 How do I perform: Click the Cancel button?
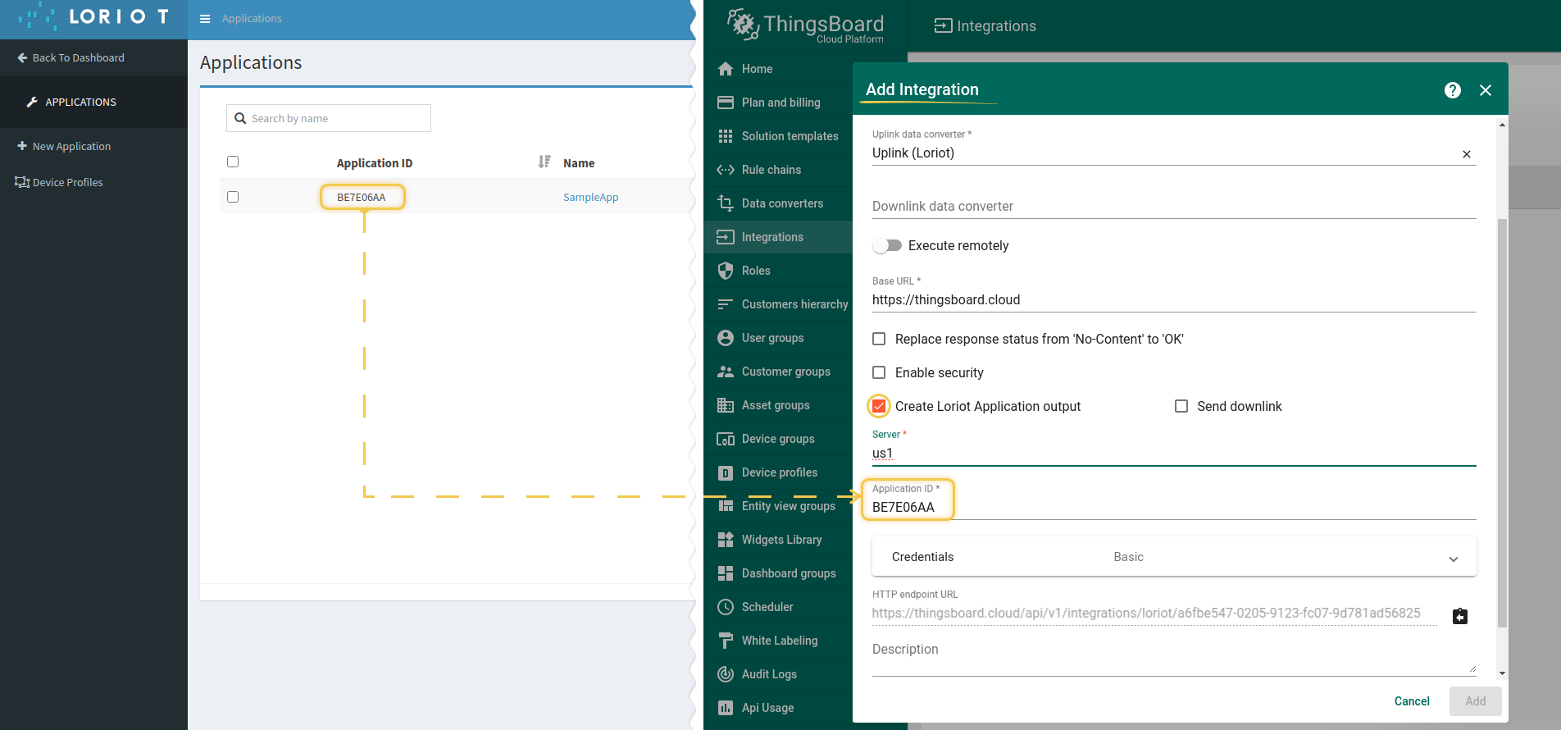1412,701
